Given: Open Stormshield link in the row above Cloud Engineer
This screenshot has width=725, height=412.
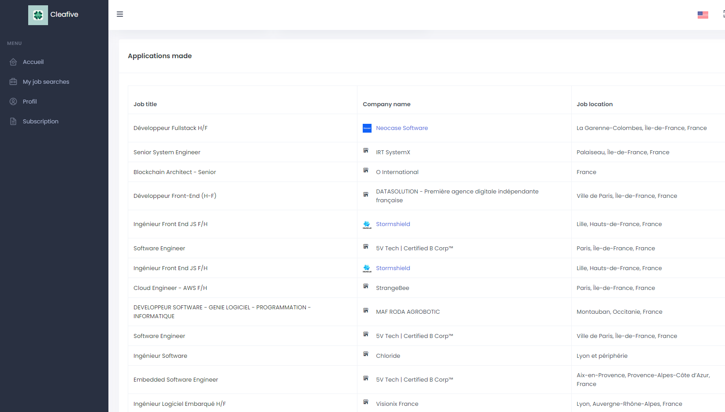Looking at the screenshot, I should pos(393,268).
